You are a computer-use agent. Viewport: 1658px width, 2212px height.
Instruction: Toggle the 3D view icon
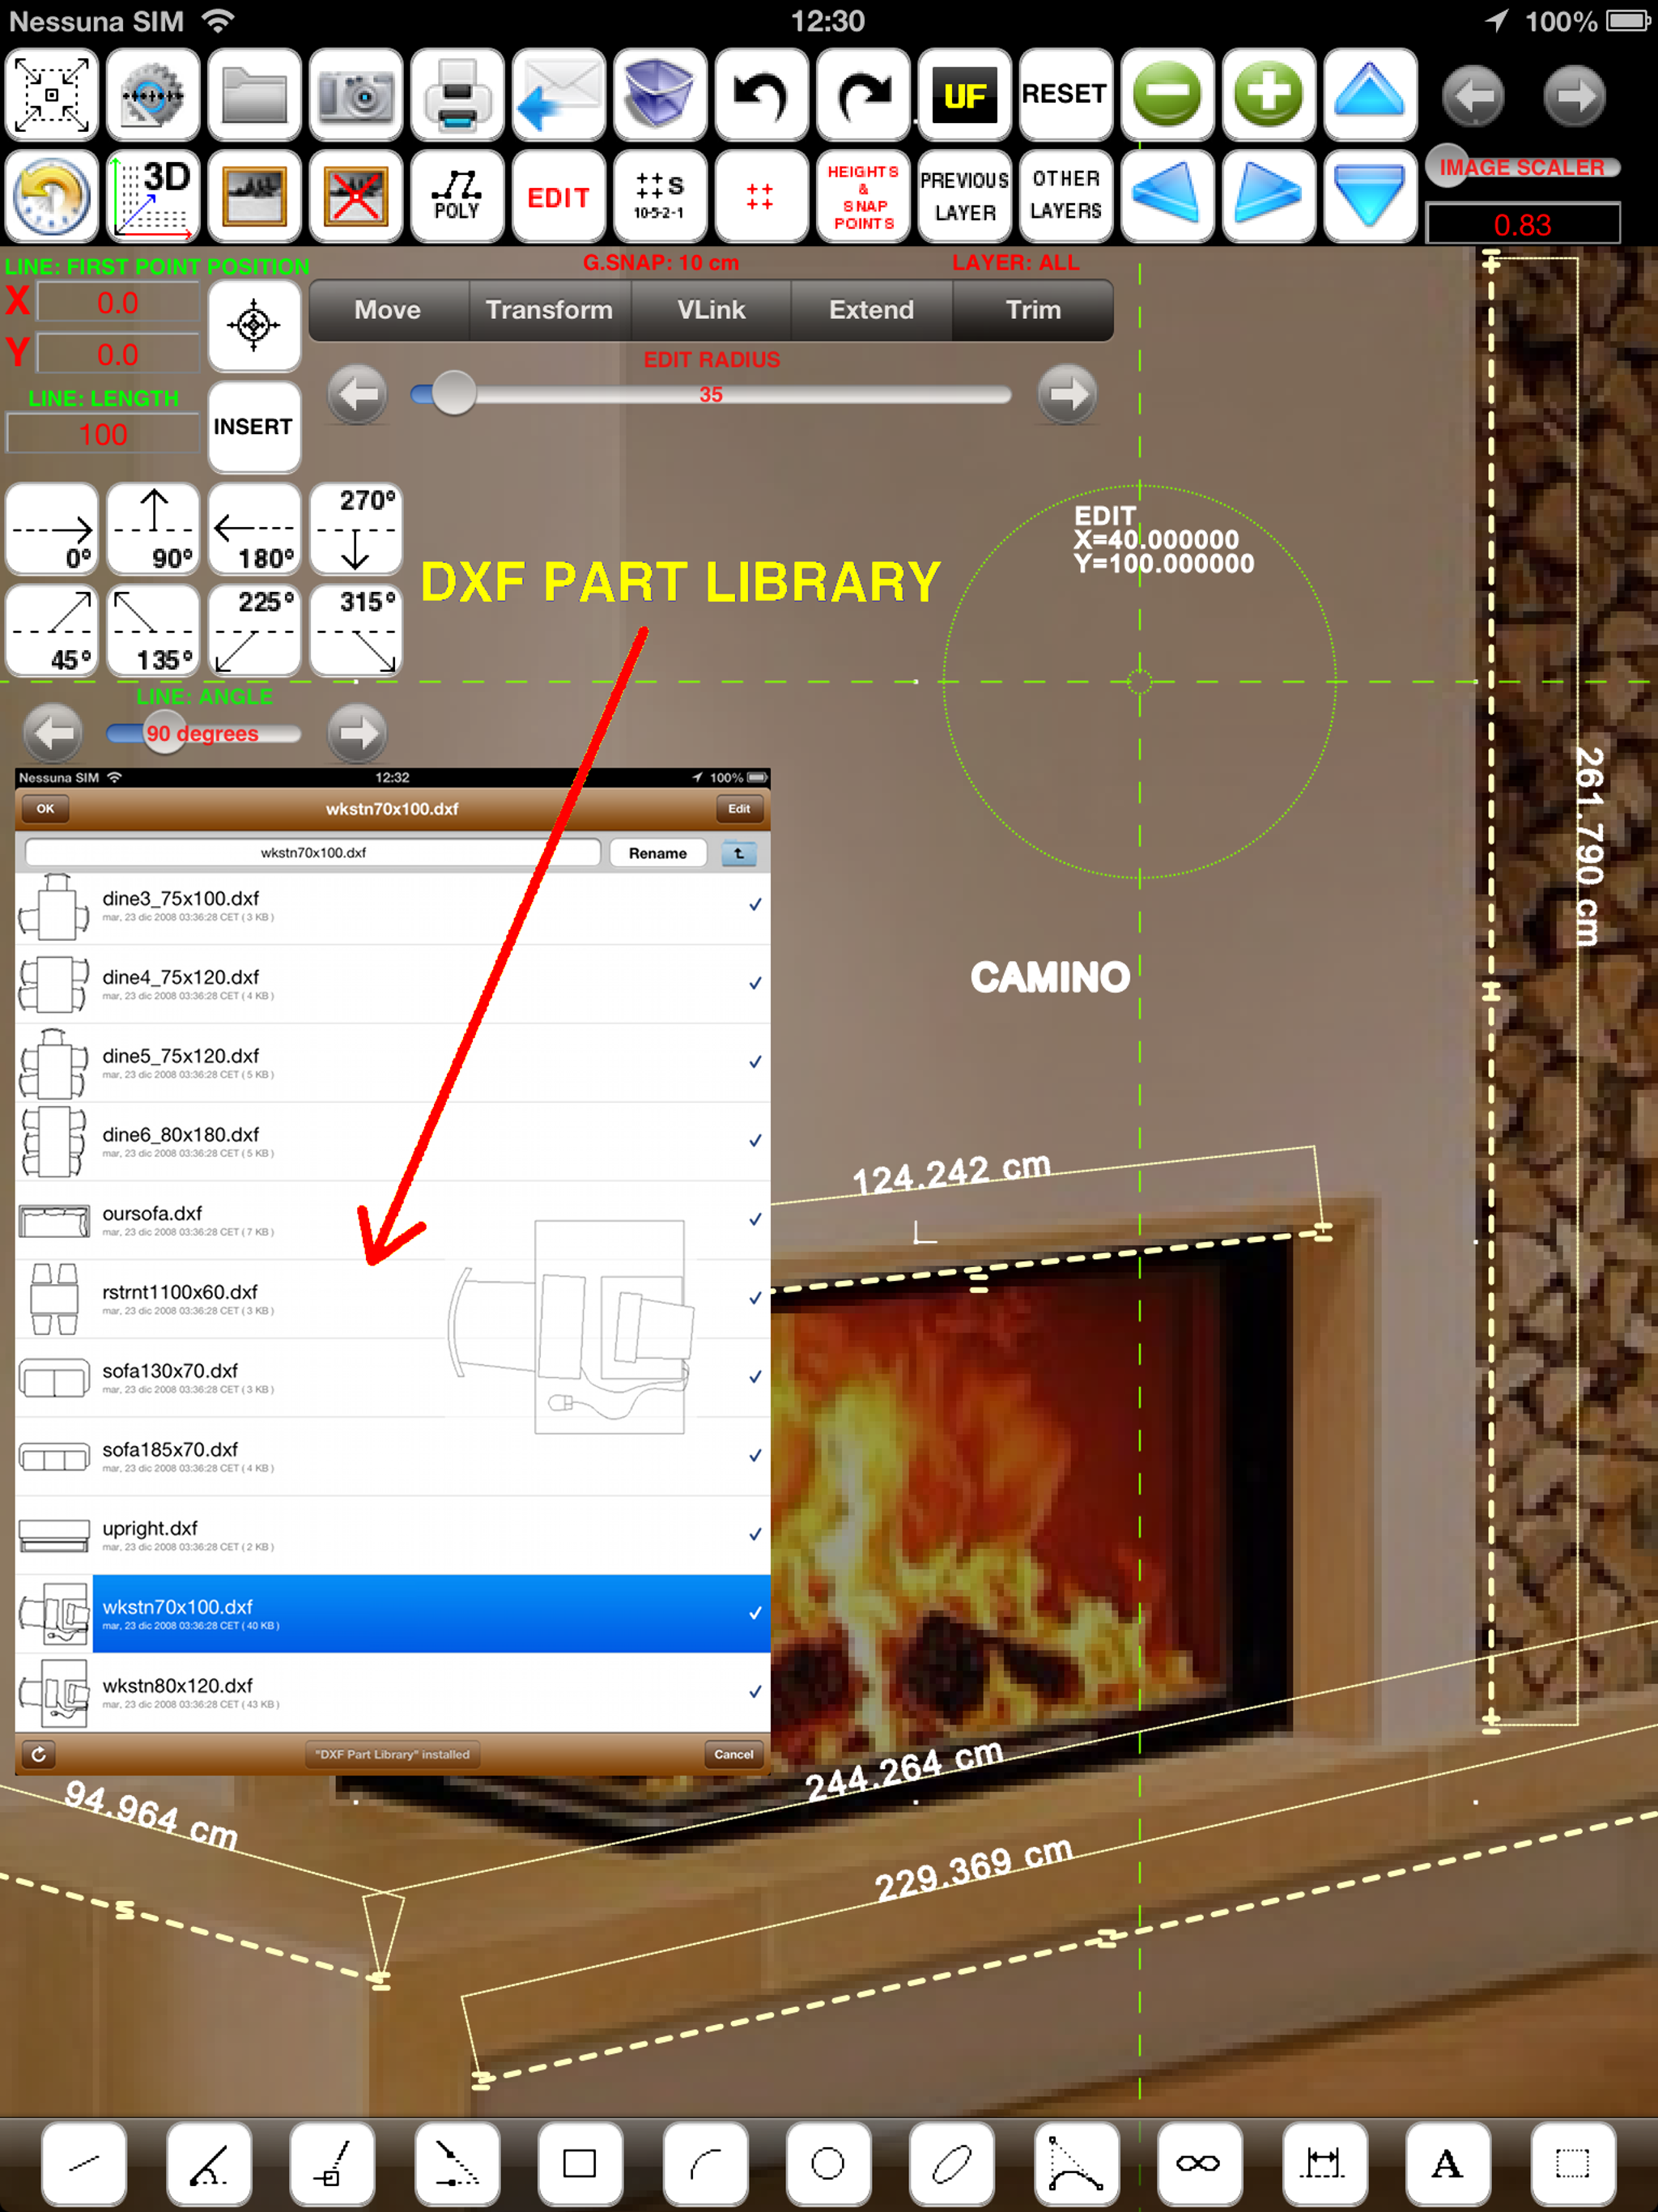point(153,197)
